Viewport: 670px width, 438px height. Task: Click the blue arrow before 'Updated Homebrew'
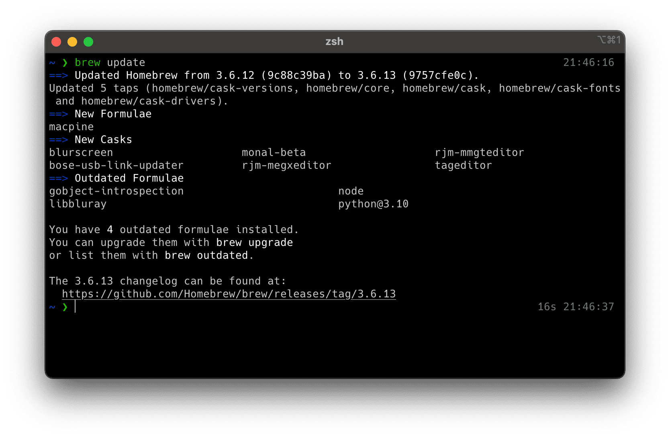pos(59,75)
